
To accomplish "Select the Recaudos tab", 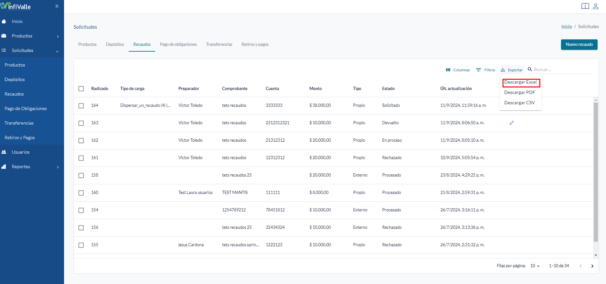I will tap(142, 44).
